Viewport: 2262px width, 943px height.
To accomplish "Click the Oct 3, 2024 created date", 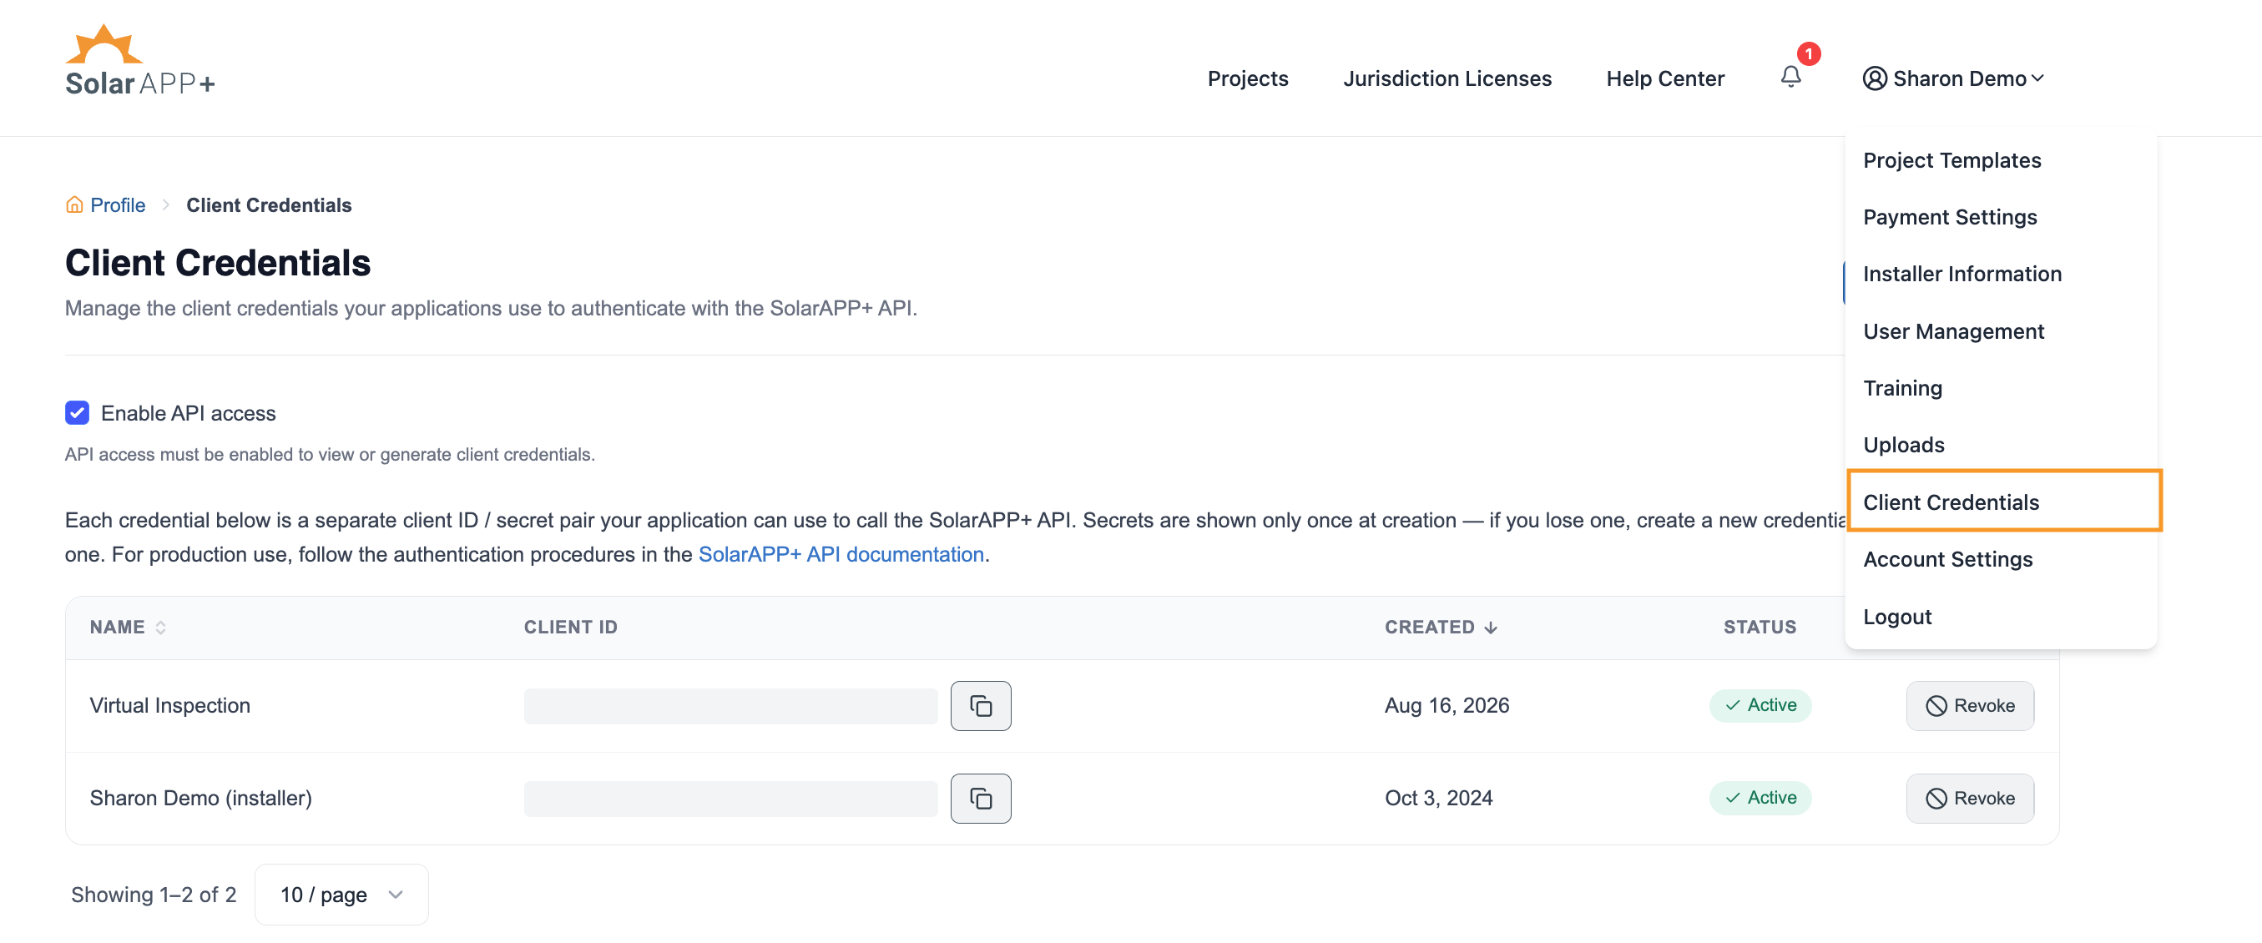I will 1438,797.
